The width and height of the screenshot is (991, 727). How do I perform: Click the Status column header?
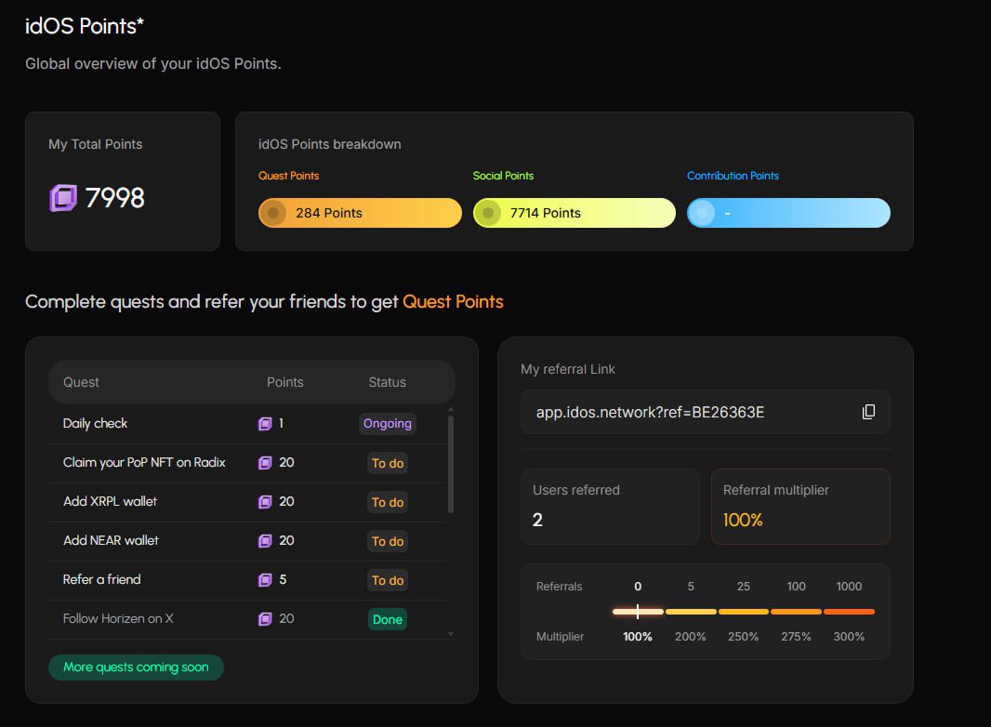pos(388,382)
